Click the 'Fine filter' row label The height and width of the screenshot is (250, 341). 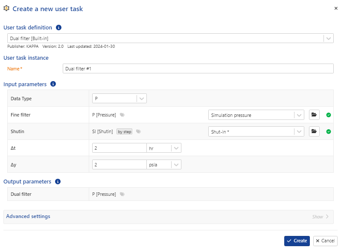tap(20, 115)
